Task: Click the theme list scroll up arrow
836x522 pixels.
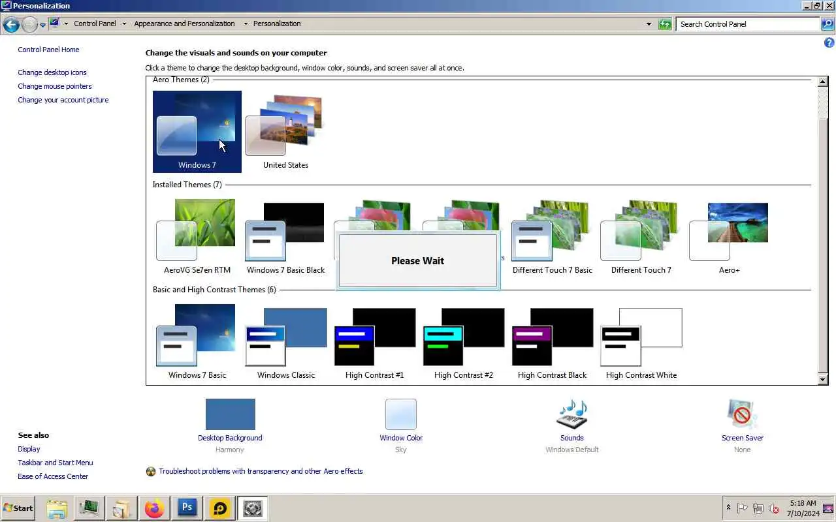Action: (823, 82)
